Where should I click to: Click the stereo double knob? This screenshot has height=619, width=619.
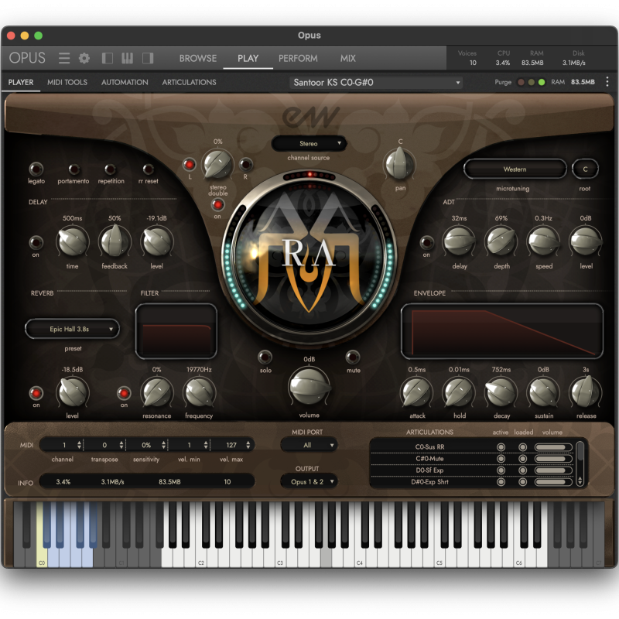coord(217,164)
